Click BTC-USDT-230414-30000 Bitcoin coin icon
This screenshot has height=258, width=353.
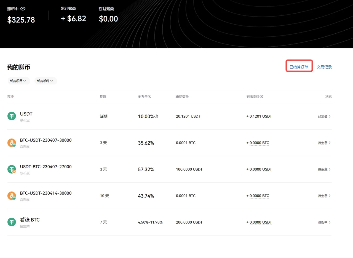[12, 196]
